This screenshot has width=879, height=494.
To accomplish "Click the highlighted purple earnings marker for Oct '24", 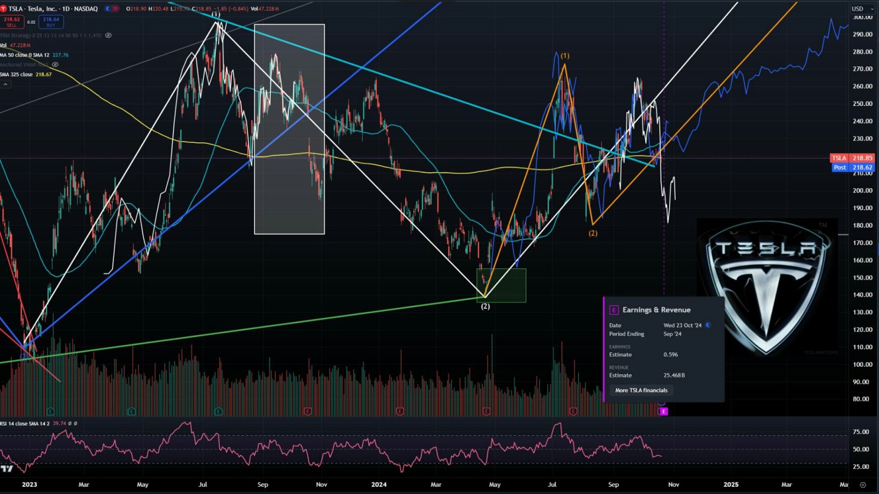I will (663, 411).
